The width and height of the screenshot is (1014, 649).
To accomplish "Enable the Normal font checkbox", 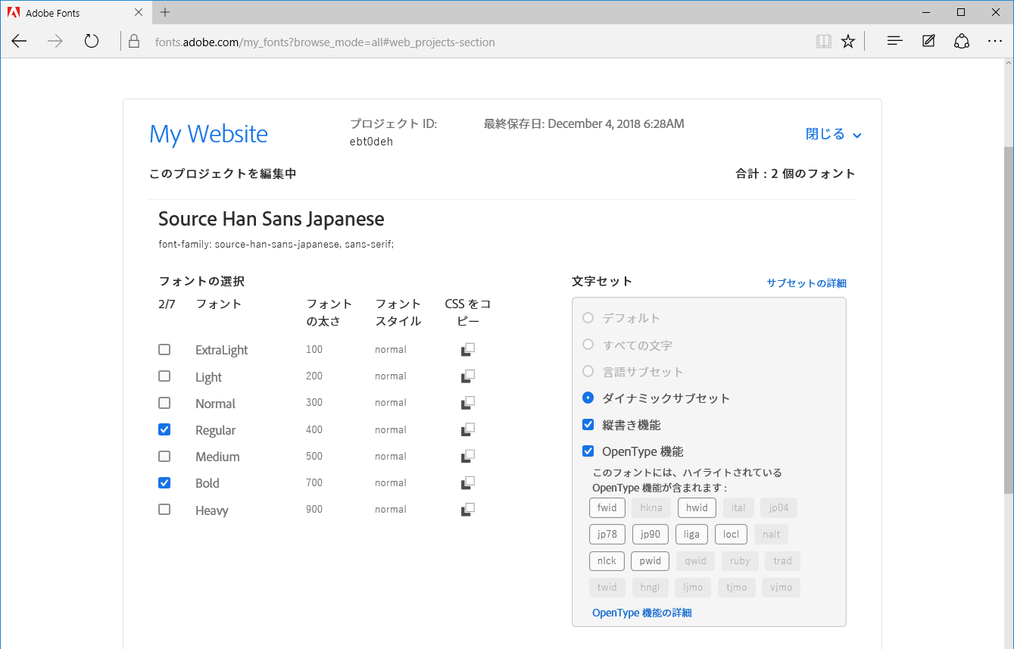I will pyautogui.click(x=164, y=403).
